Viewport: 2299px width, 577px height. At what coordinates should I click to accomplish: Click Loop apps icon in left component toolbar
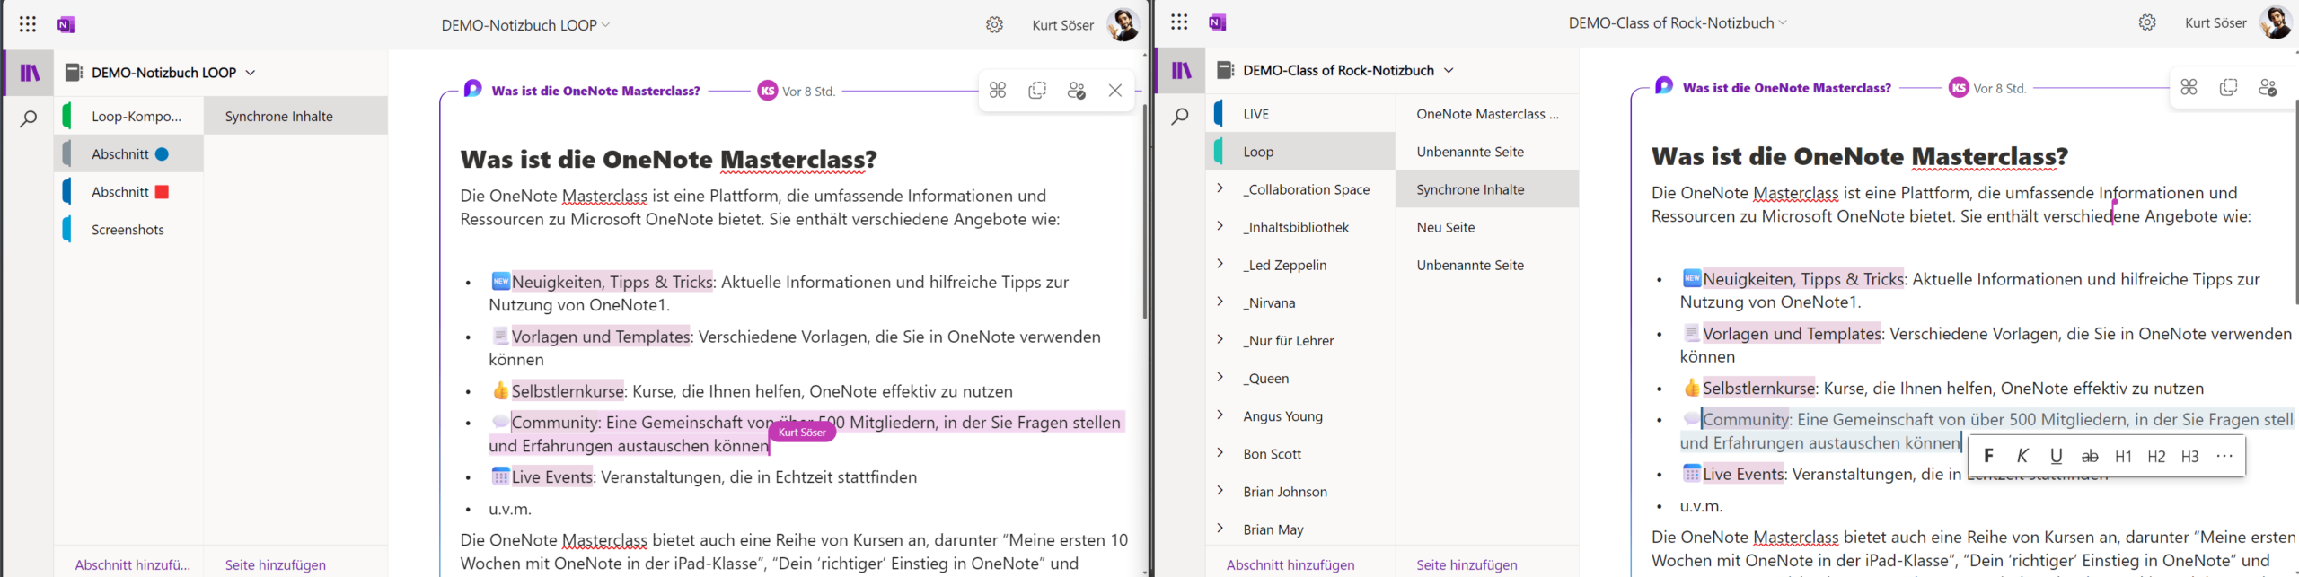click(x=998, y=90)
